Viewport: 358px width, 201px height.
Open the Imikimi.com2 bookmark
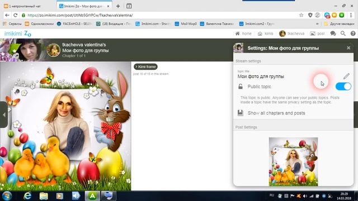tap(257, 23)
